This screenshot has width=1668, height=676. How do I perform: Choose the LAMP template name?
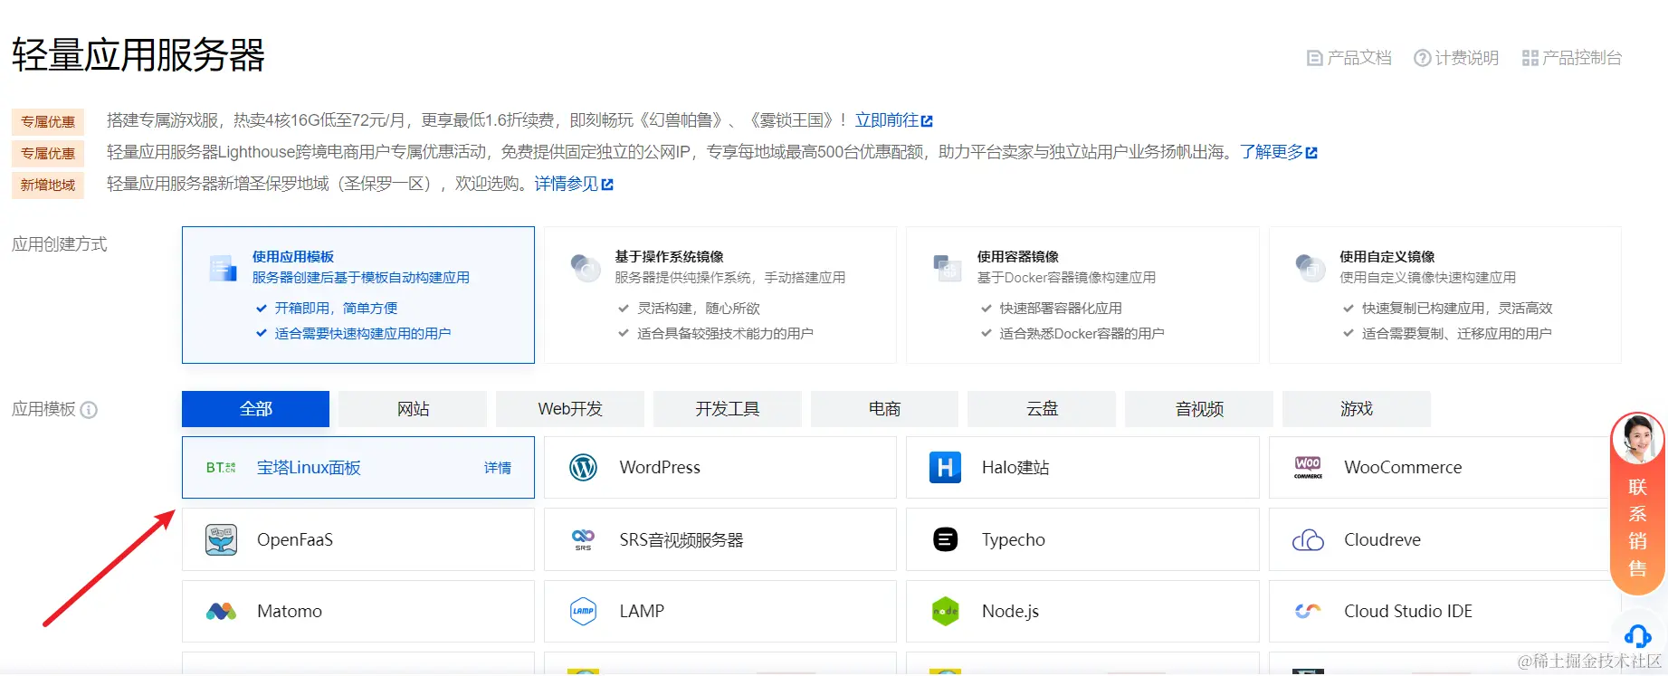click(x=642, y=612)
